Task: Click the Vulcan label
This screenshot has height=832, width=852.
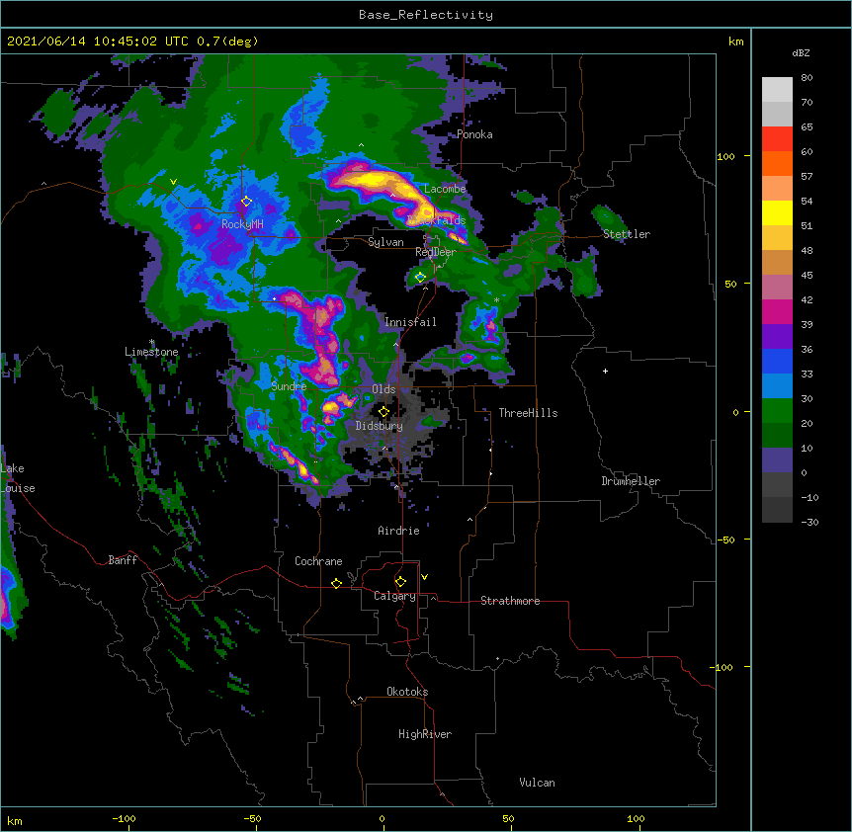Action: (x=537, y=783)
